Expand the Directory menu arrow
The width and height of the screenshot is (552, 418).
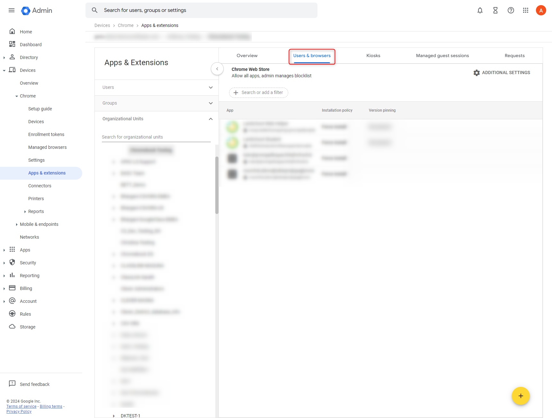pyautogui.click(x=4, y=57)
